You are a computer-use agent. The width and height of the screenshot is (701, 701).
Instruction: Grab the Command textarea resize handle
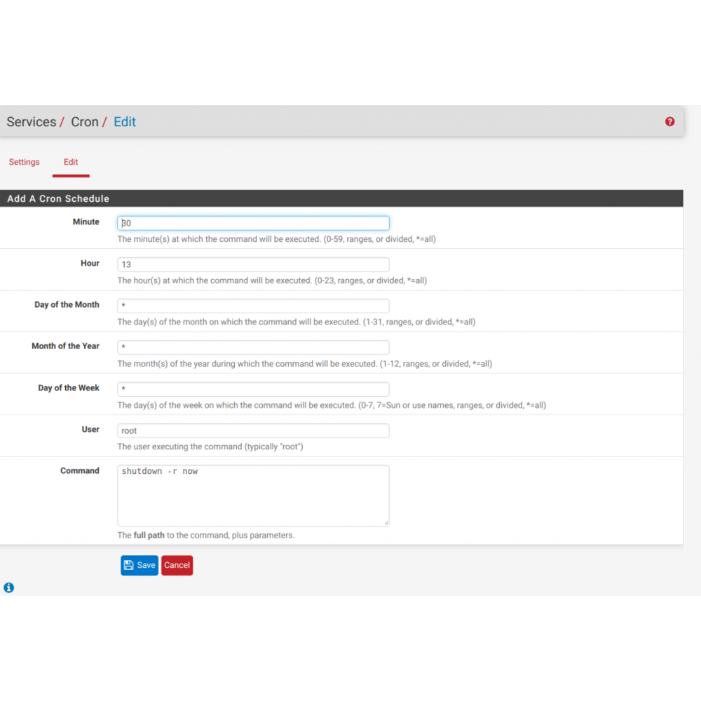386,522
